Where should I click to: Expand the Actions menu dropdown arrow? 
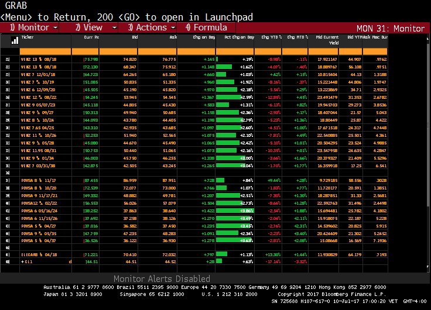click(173, 27)
